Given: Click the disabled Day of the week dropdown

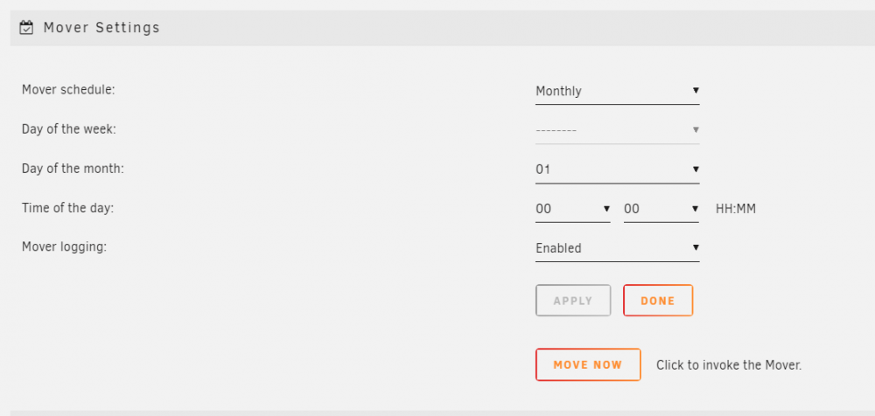Looking at the screenshot, I should 617,130.
